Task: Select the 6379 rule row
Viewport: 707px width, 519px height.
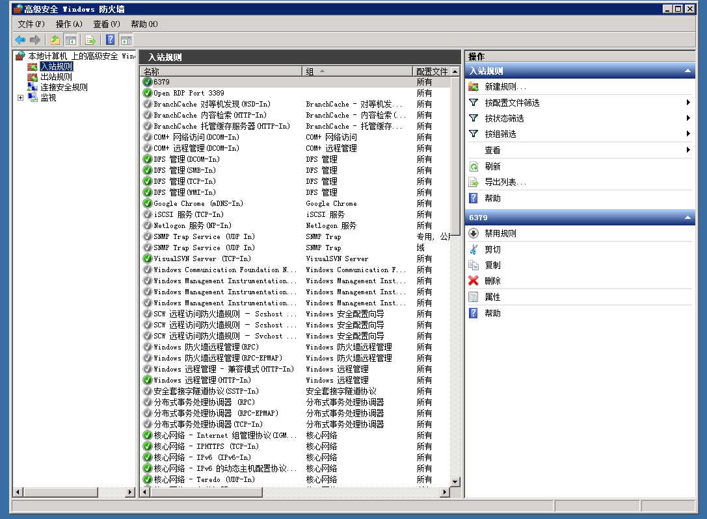Action: [x=295, y=82]
